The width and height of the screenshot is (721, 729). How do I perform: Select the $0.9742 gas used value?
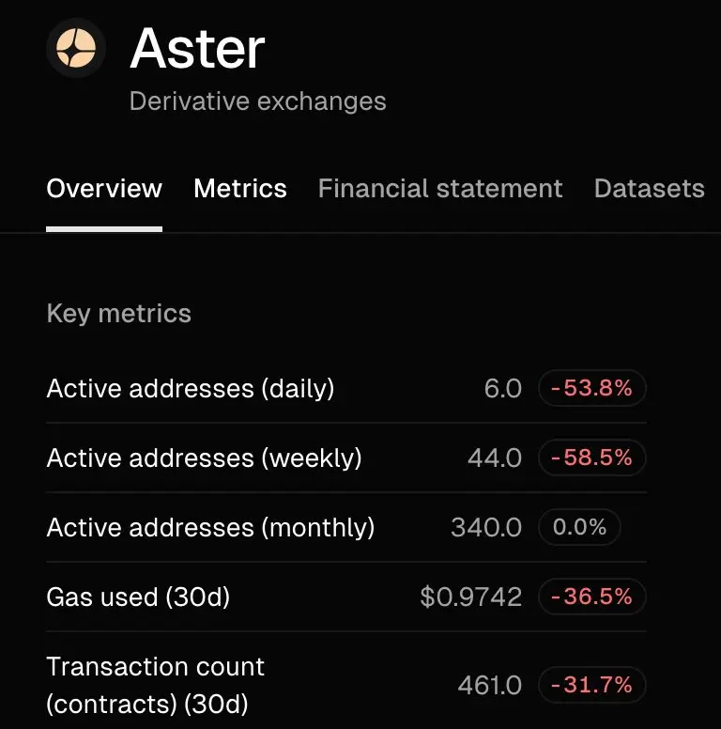[470, 597]
